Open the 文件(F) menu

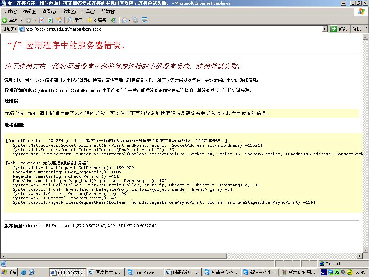10,12
